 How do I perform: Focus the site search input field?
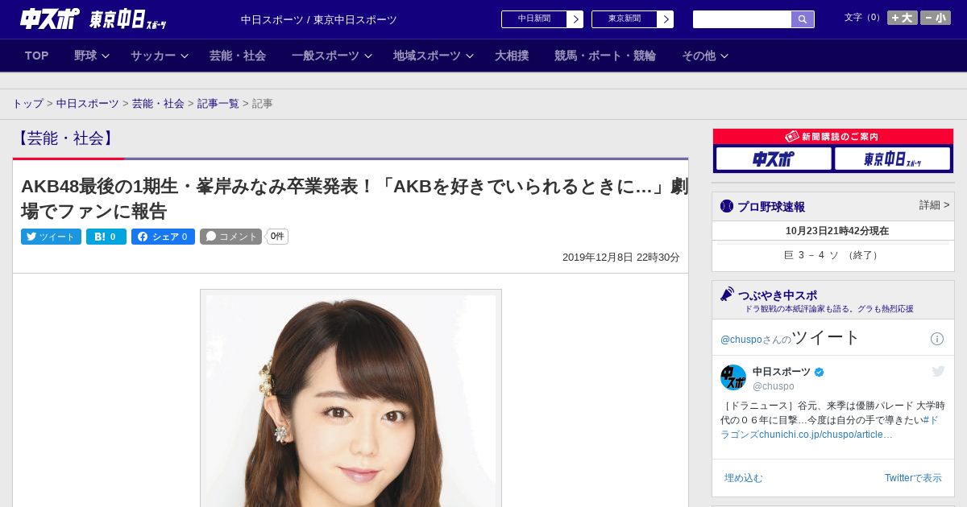pyautogui.click(x=742, y=19)
